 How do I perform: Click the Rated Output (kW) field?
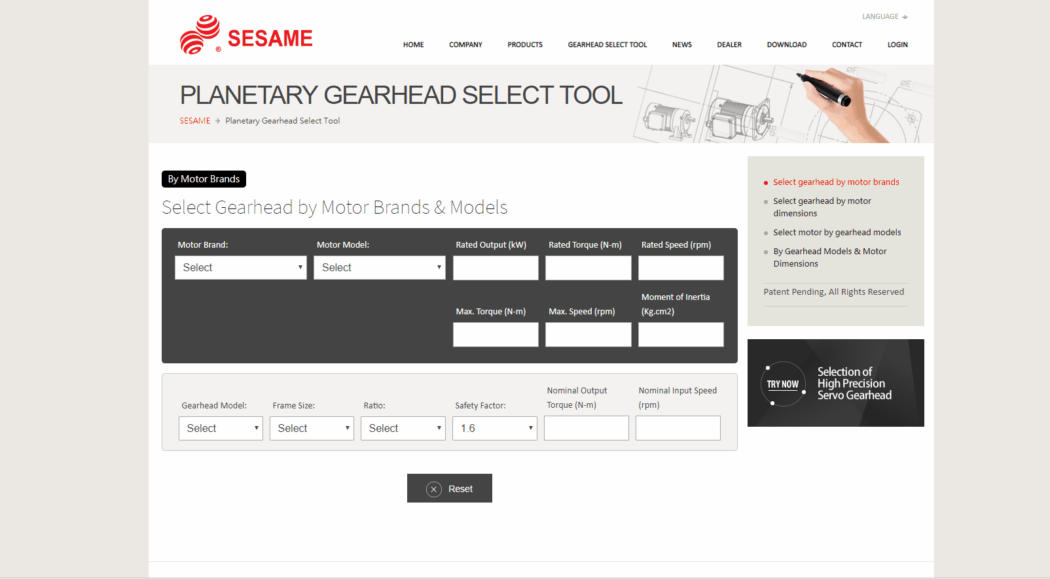[496, 268]
